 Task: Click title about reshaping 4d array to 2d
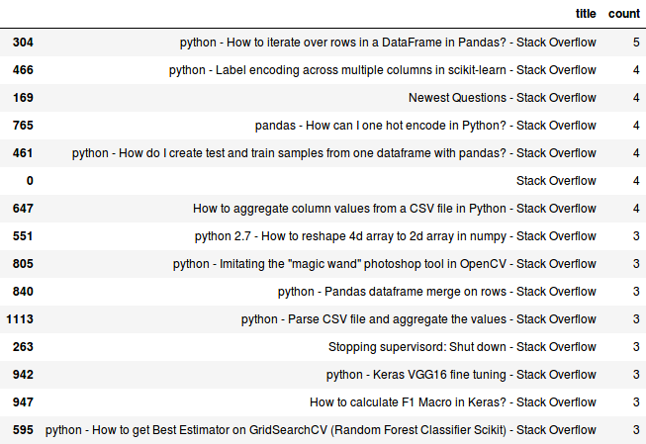click(x=395, y=236)
